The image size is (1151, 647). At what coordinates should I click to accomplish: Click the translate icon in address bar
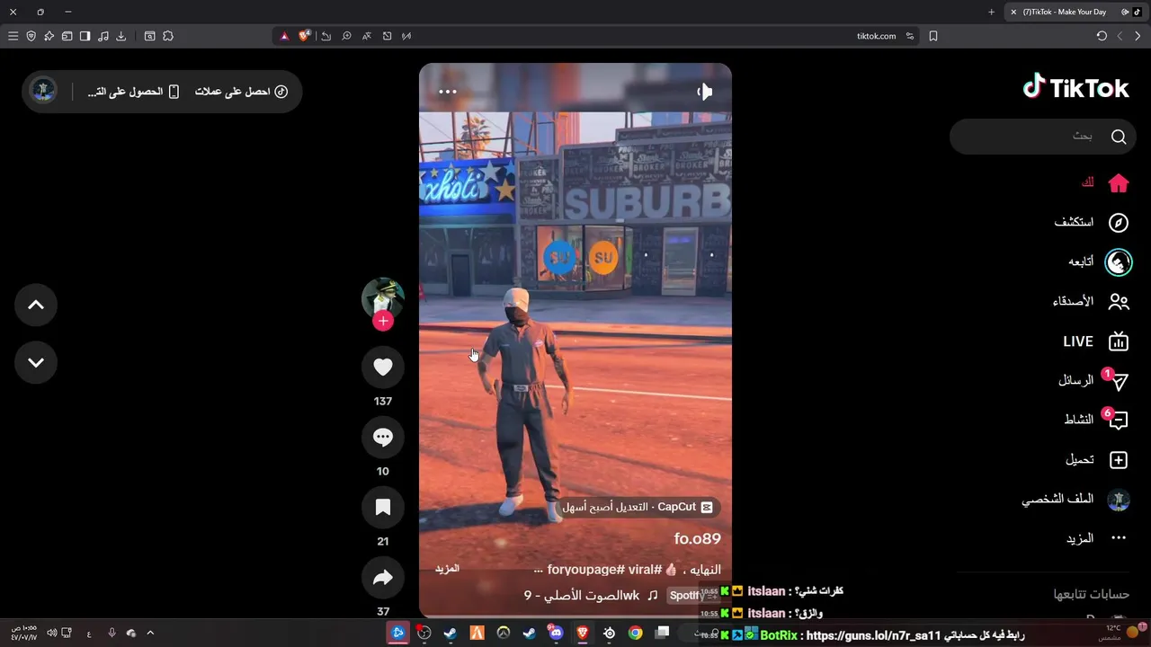click(x=367, y=36)
